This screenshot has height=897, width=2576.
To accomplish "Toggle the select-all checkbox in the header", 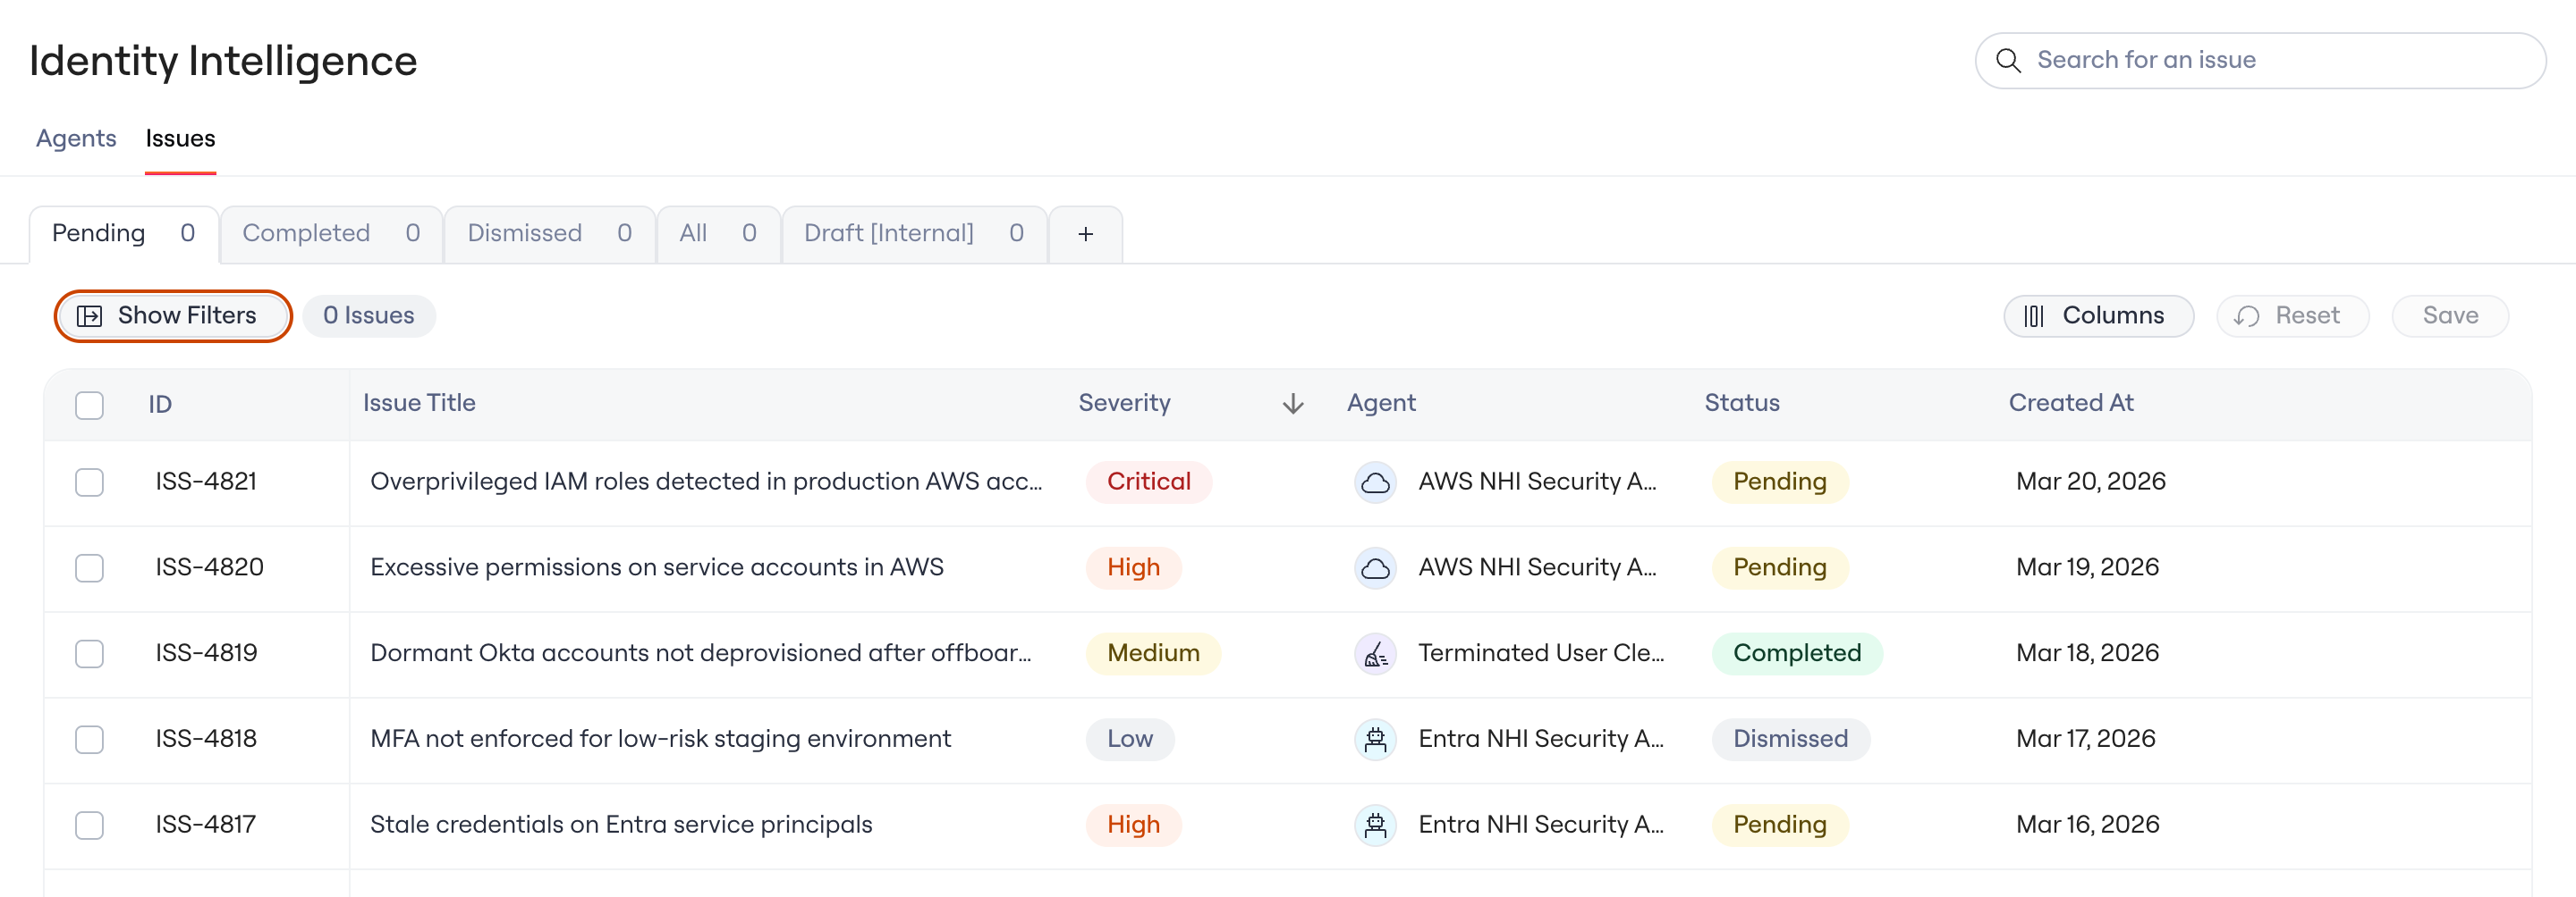I will (89, 406).
